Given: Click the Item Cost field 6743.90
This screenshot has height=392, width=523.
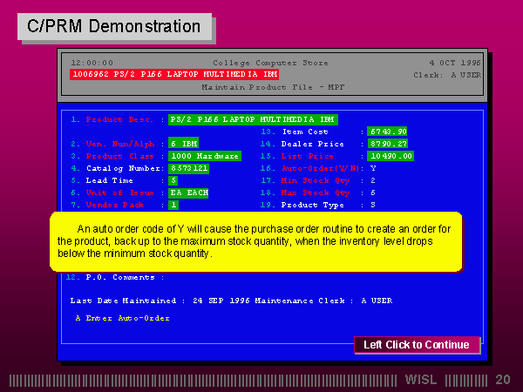Looking at the screenshot, I should point(388,132).
